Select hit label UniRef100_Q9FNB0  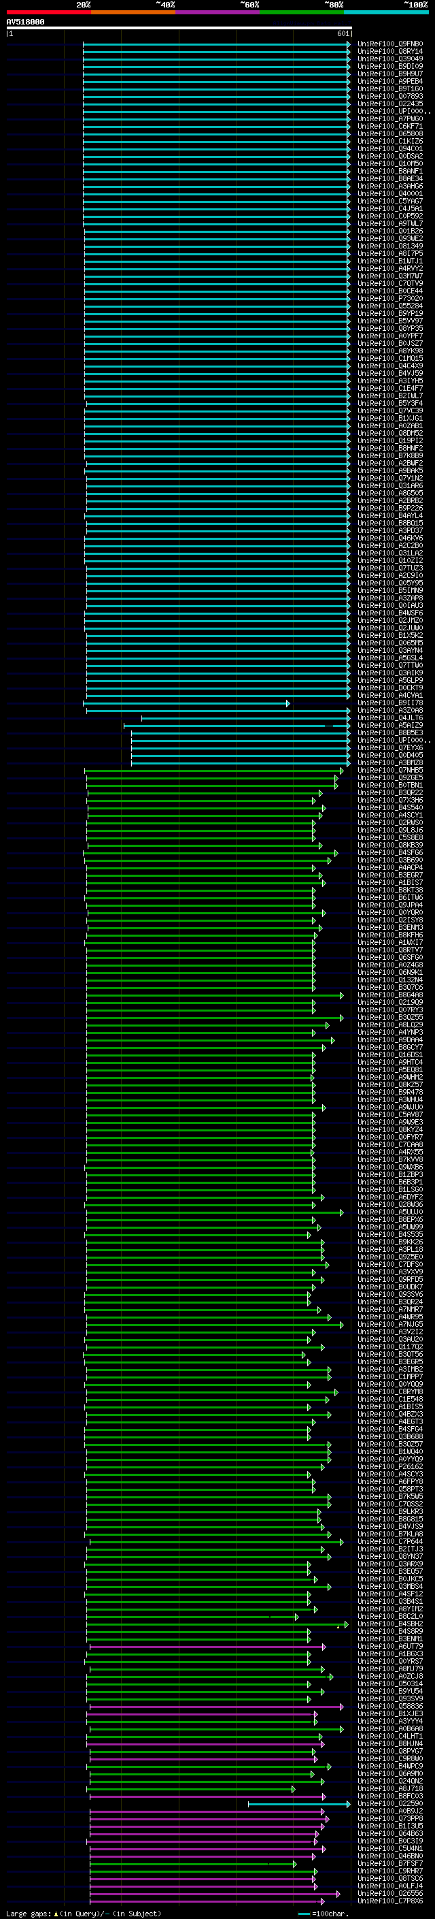390,44
